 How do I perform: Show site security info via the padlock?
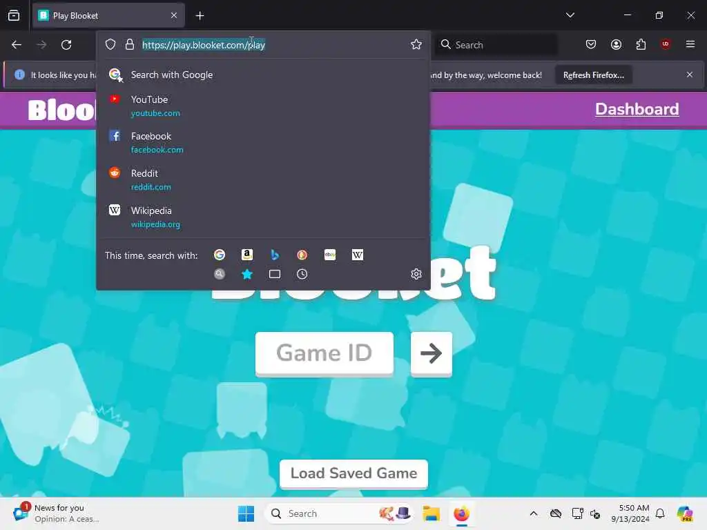(x=130, y=44)
